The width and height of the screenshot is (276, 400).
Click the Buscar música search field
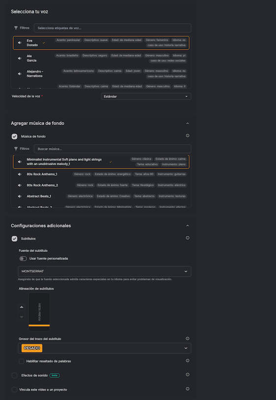(x=112, y=149)
